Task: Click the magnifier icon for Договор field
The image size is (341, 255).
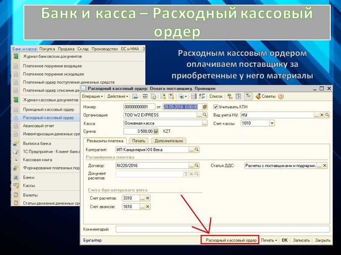Action: [197, 165]
